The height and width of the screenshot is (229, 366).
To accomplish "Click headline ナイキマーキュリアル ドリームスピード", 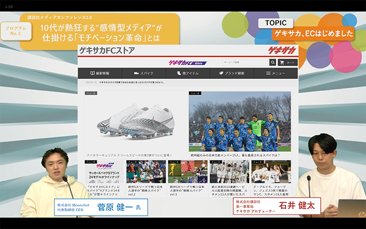I will [x=129, y=155].
